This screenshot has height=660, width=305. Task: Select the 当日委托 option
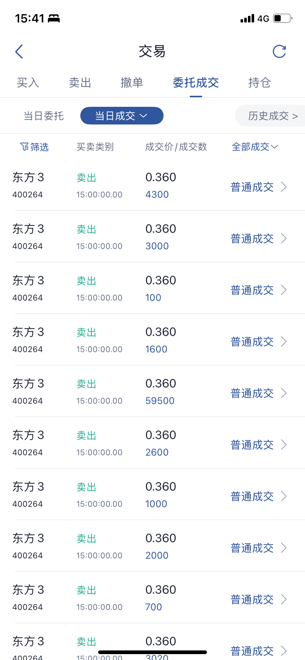[x=43, y=116]
